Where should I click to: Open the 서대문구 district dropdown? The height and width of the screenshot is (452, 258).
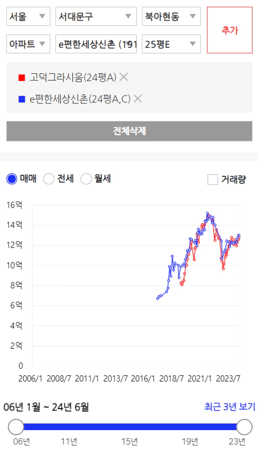coord(96,16)
